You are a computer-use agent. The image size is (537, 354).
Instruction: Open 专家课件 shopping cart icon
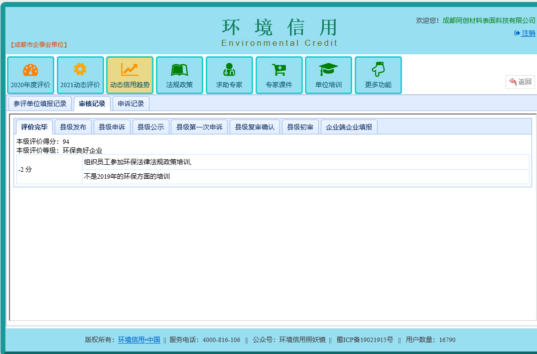[279, 70]
